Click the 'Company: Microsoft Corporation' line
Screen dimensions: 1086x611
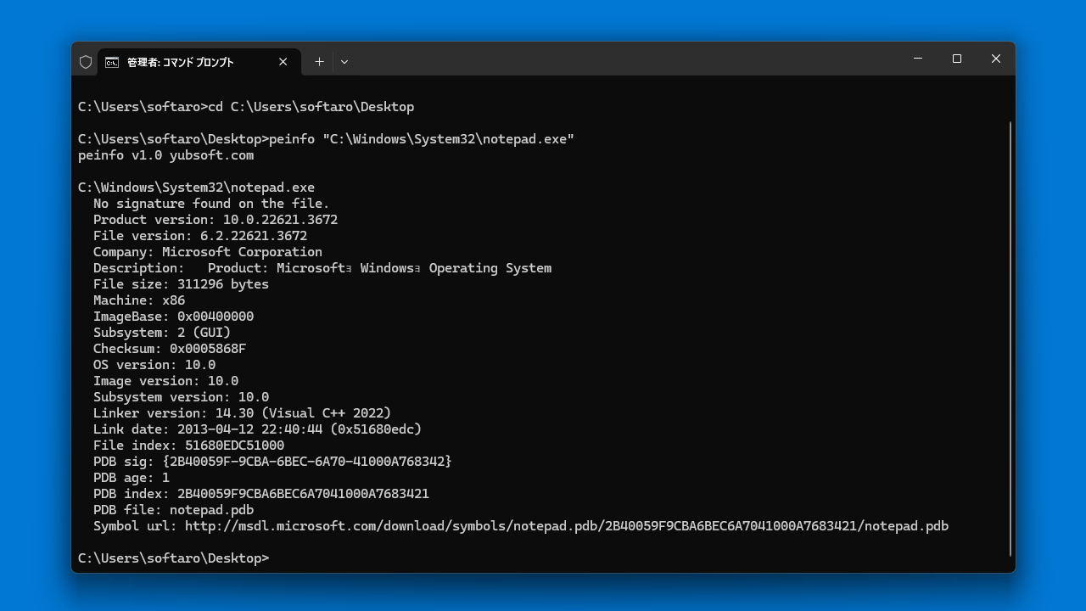[208, 252]
